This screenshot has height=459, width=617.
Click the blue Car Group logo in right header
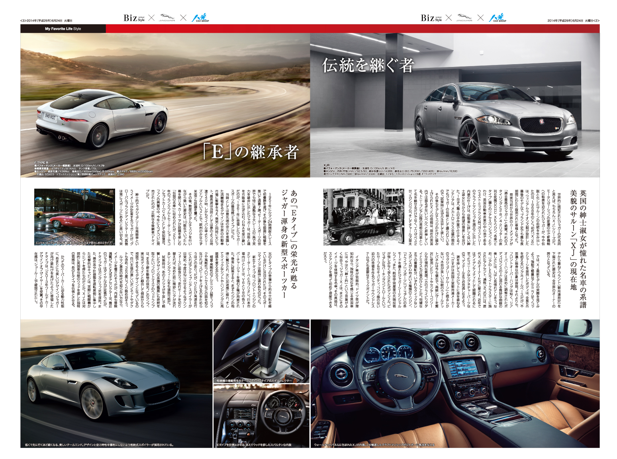[x=498, y=18]
